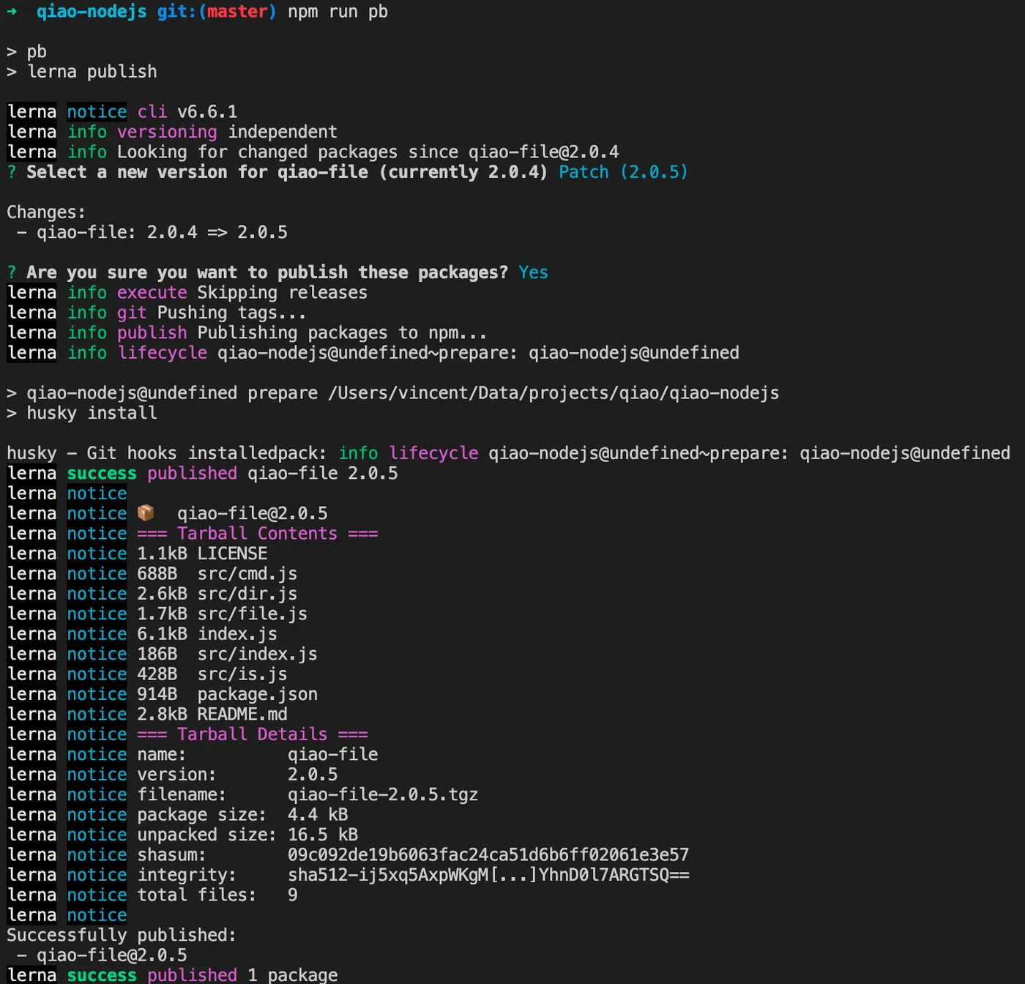Click the 'husky install' command line
This screenshot has height=984, width=1025.
coord(92,413)
